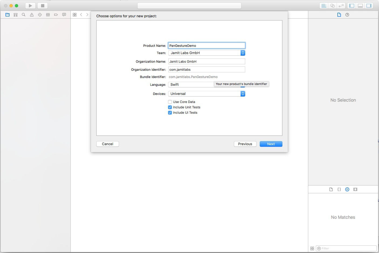Show the Project navigator folder icon

(8, 15)
